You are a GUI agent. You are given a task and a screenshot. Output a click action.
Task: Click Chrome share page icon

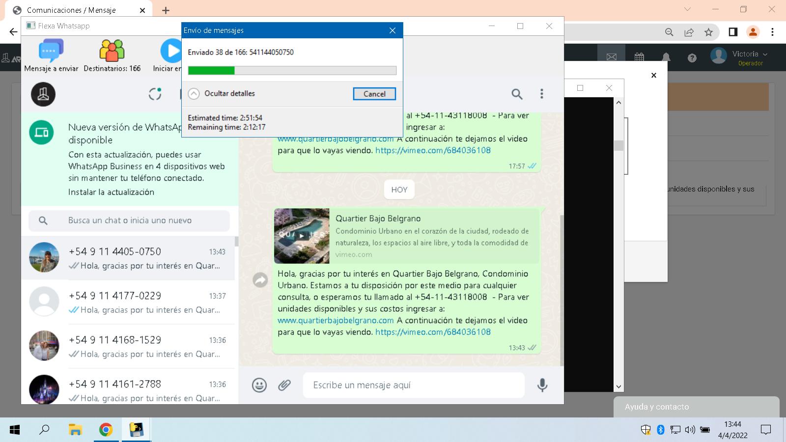tap(689, 32)
